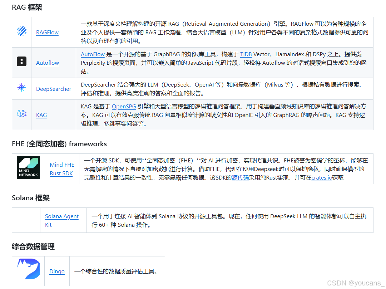386x289 pixels.
Task: Open the DeepSearcher link
Action: (54, 89)
